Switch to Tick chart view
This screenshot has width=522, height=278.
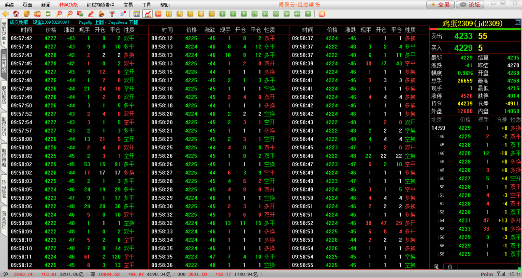point(158,14)
